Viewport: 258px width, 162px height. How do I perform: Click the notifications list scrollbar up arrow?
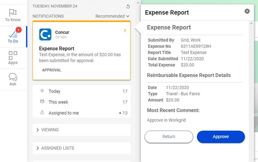[138, 3]
